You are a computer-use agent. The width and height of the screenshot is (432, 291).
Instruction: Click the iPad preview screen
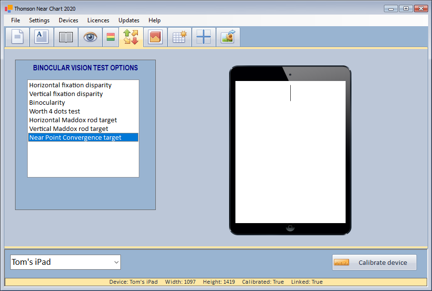point(290,152)
